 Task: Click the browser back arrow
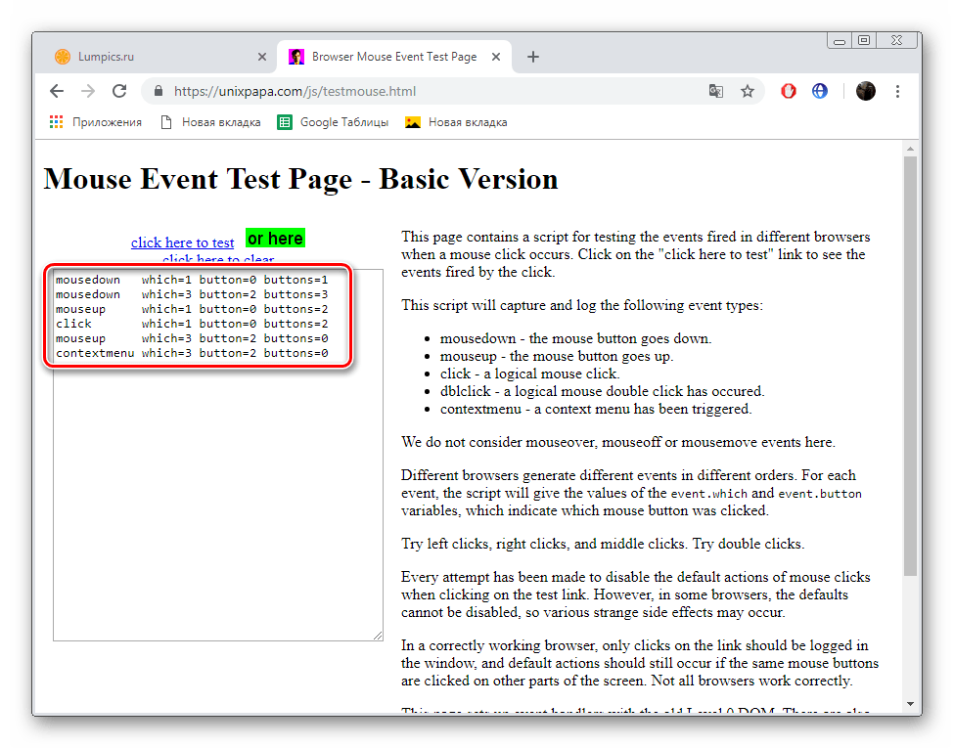point(57,91)
